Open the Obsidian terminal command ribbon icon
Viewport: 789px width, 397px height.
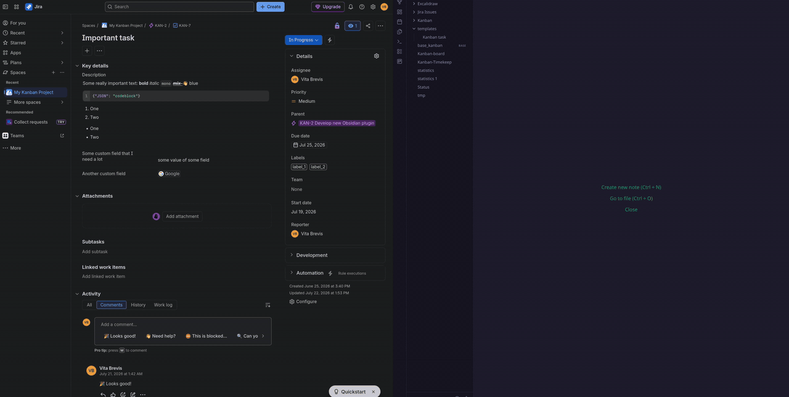pyautogui.click(x=399, y=41)
